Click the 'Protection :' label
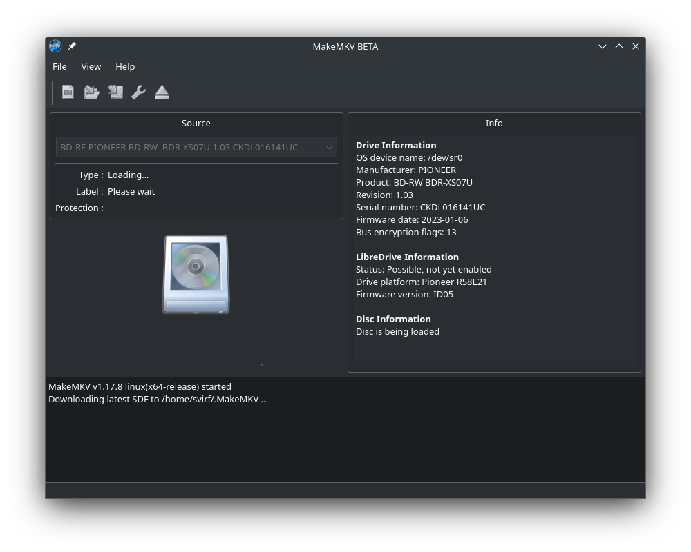691x552 pixels. [79, 208]
